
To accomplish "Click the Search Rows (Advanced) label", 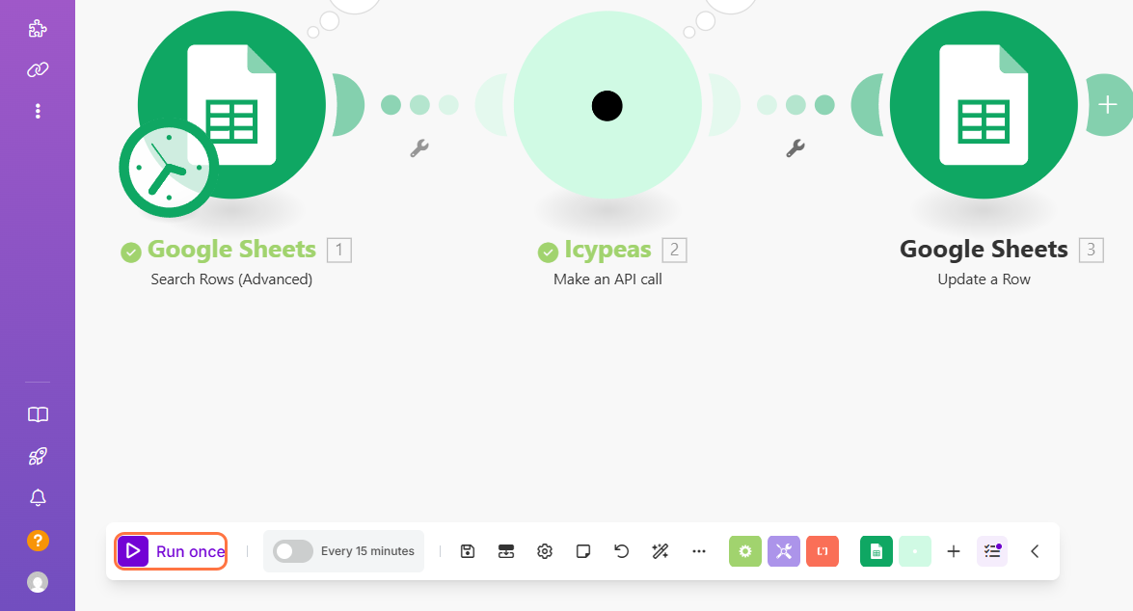I will tap(231, 279).
